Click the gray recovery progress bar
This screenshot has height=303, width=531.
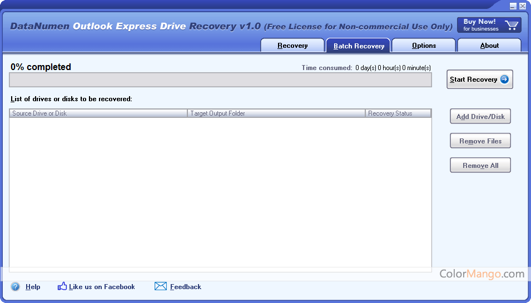(220, 80)
